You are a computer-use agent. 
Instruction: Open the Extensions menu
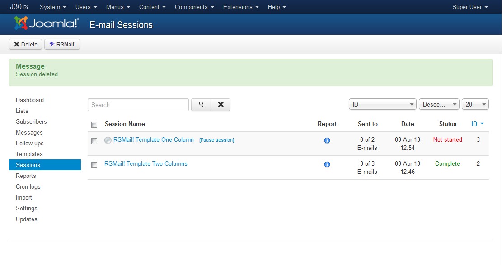tap(241, 7)
